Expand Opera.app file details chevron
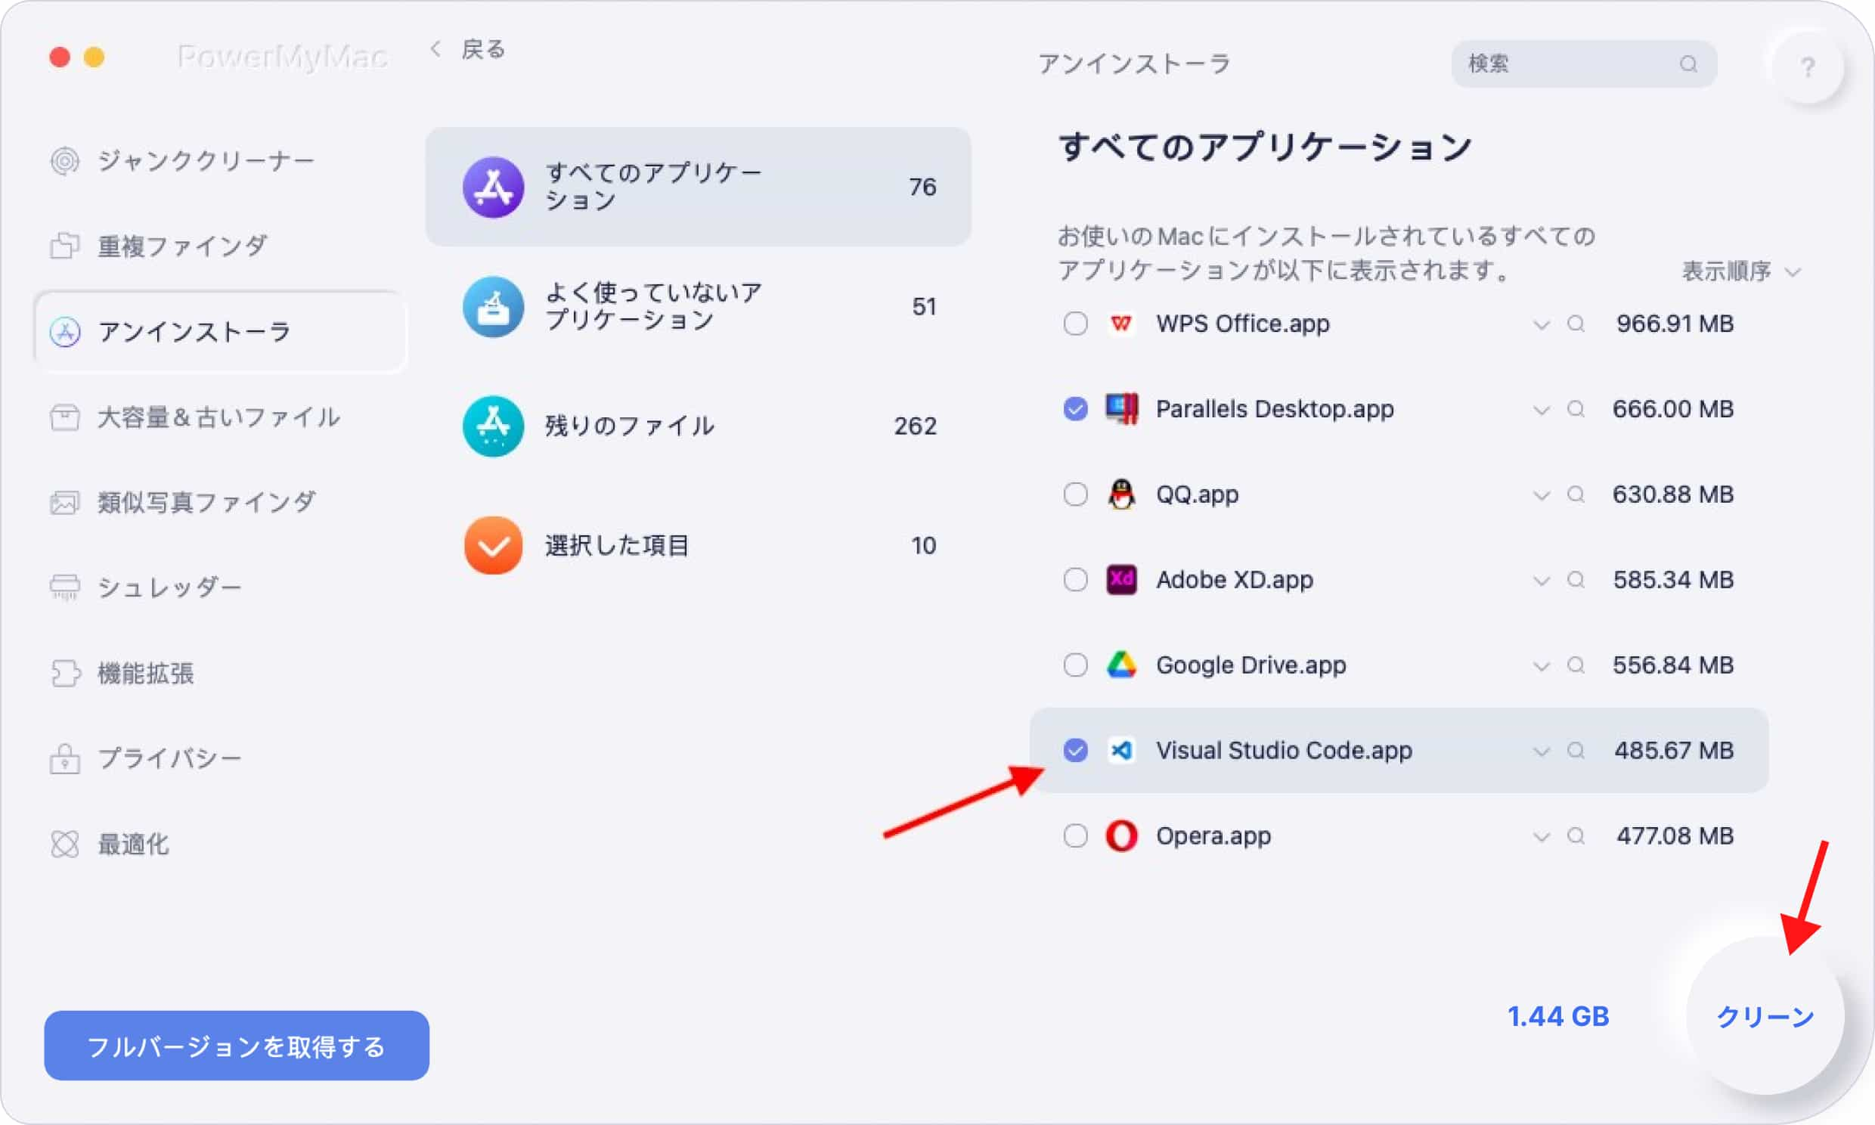 [1541, 838]
